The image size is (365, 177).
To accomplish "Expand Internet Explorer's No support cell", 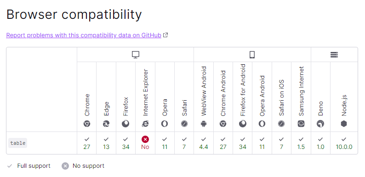I will pos(145,143).
